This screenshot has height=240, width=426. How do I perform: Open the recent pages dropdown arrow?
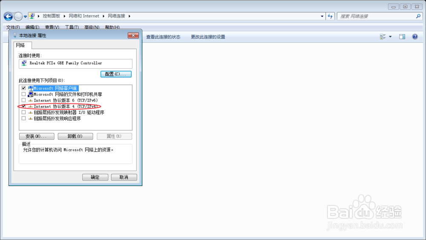click(x=25, y=17)
